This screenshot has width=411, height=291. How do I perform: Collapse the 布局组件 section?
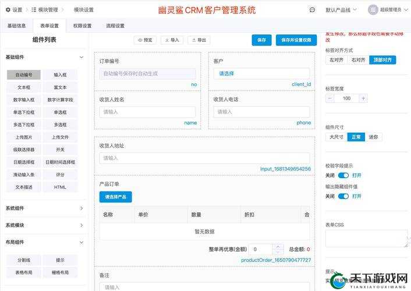(82, 242)
